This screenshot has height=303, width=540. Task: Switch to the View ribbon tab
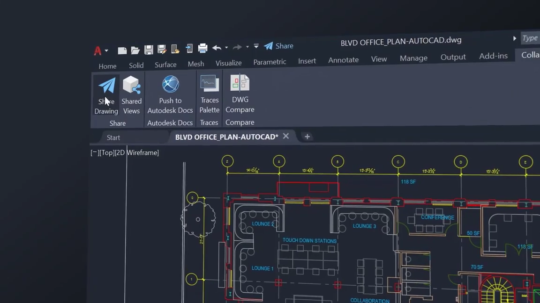(379, 59)
